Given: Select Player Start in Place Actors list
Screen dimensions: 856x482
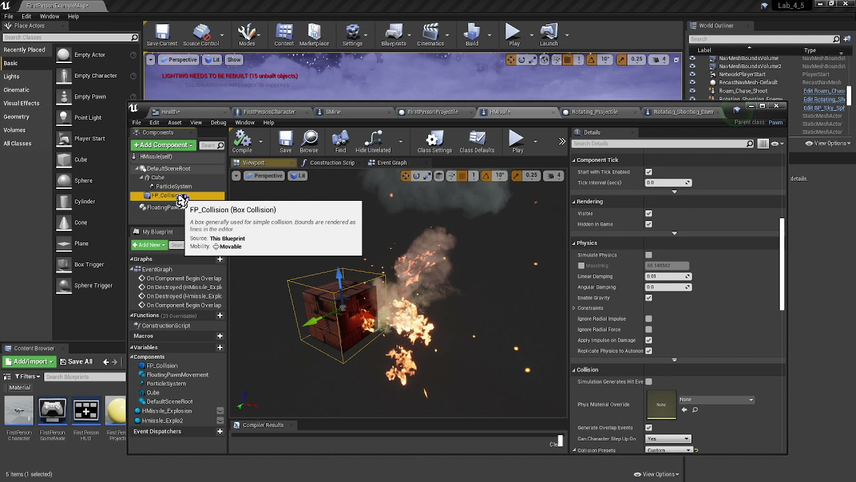Looking at the screenshot, I should 89,139.
